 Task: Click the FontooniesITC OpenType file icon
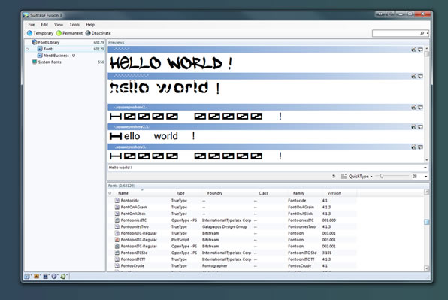pyautogui.click(x=117, y=220)
